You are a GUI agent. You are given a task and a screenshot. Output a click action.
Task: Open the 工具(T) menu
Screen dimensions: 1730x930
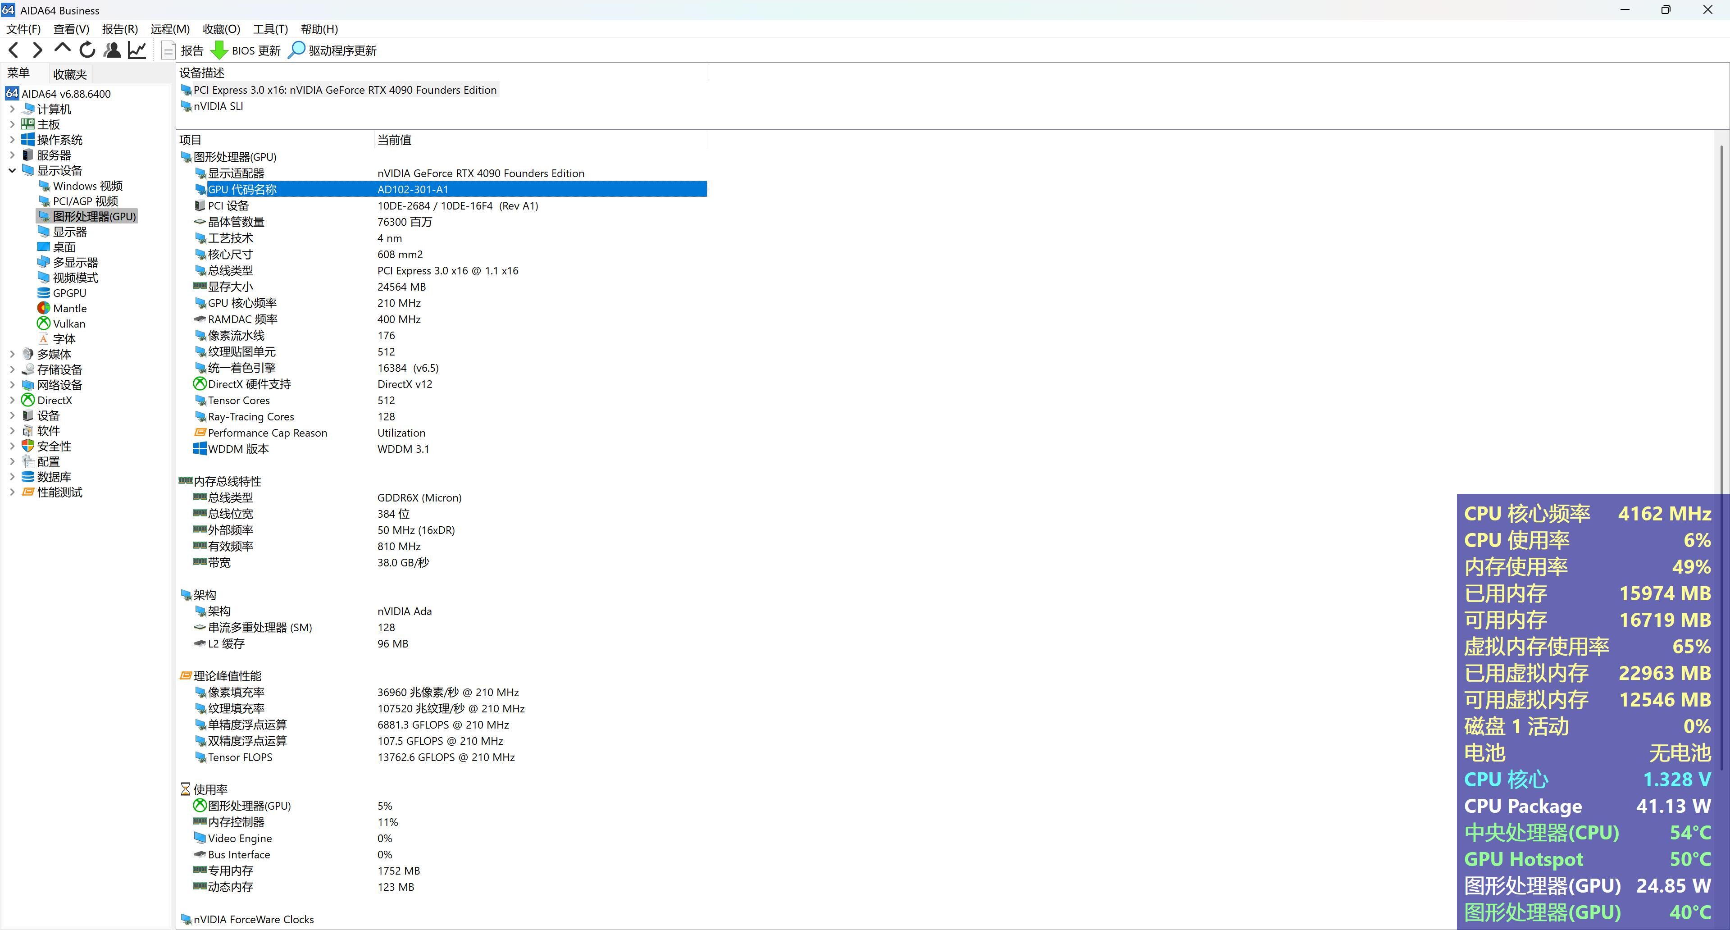[x=270, y=29]
